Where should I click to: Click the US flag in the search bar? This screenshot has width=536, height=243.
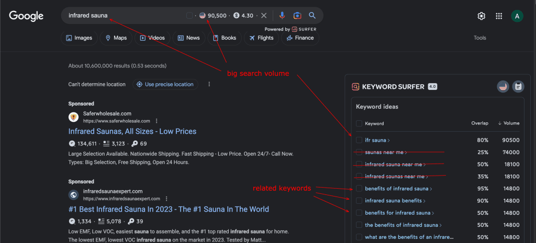click(x=203, y=16)
